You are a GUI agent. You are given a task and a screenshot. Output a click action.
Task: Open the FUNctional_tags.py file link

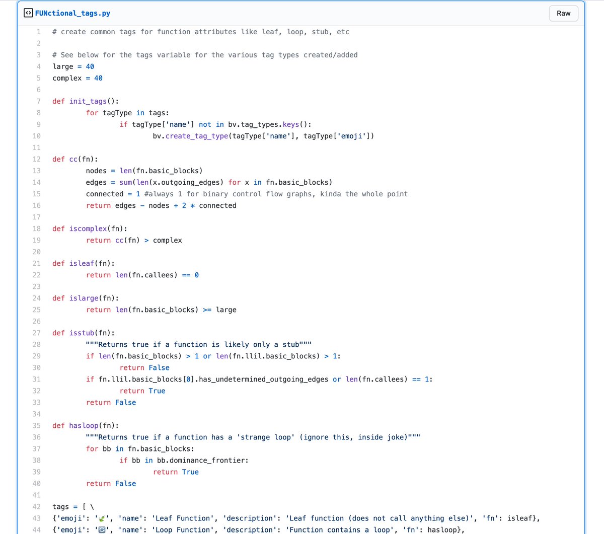[x=72, y=13]
